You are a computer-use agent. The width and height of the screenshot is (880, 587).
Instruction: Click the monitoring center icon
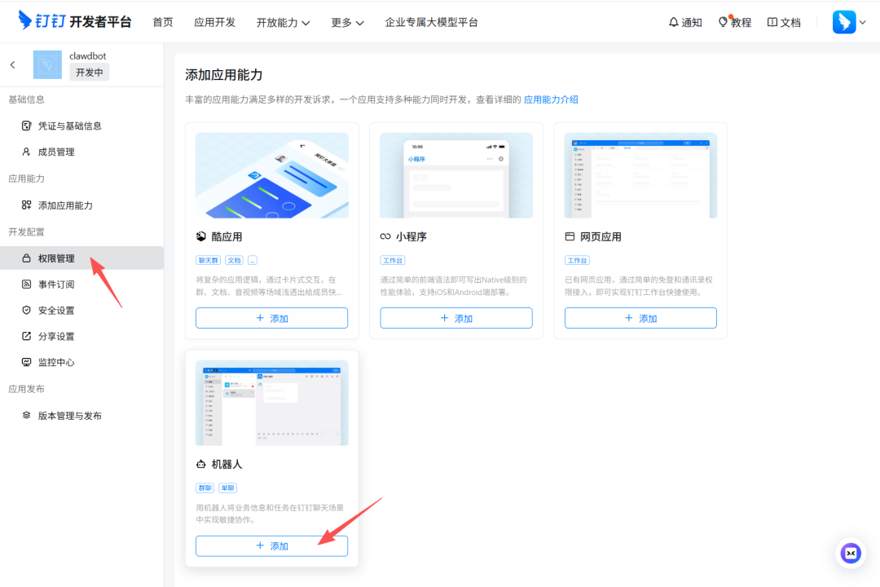[x=26, y=362]
